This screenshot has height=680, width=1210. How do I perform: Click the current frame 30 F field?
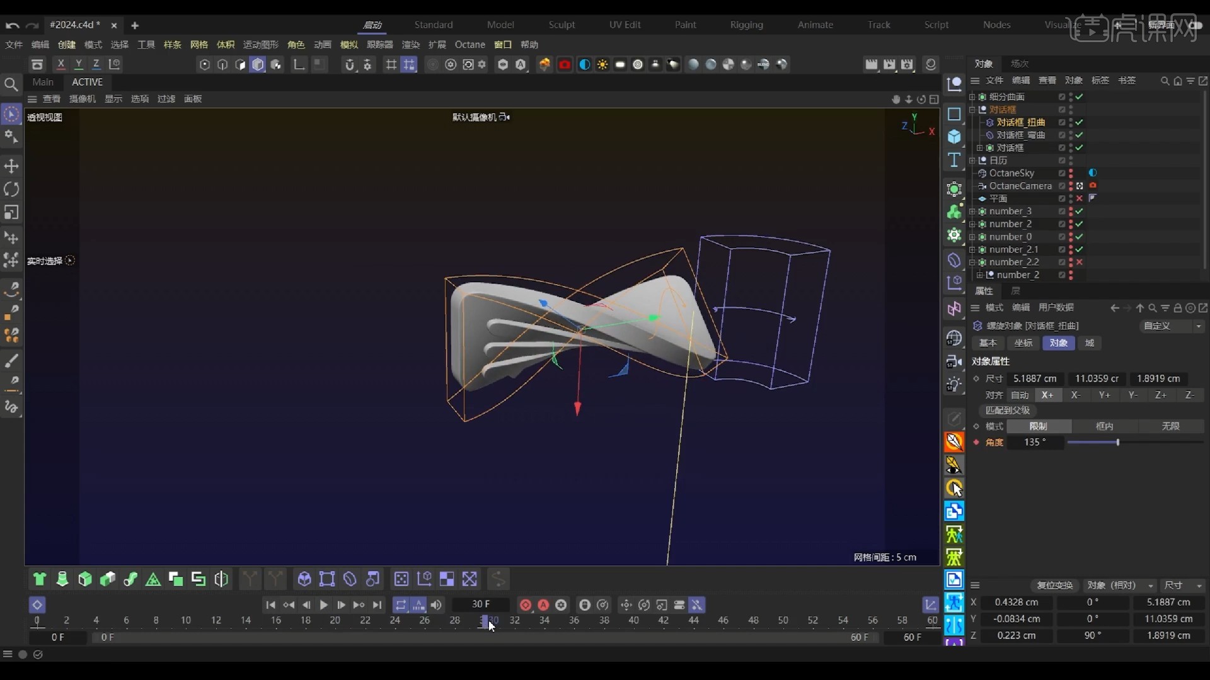(481, 604)
